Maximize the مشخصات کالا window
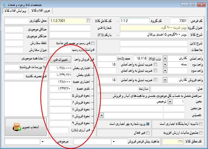The image size is (208, 149). [193, 4]
